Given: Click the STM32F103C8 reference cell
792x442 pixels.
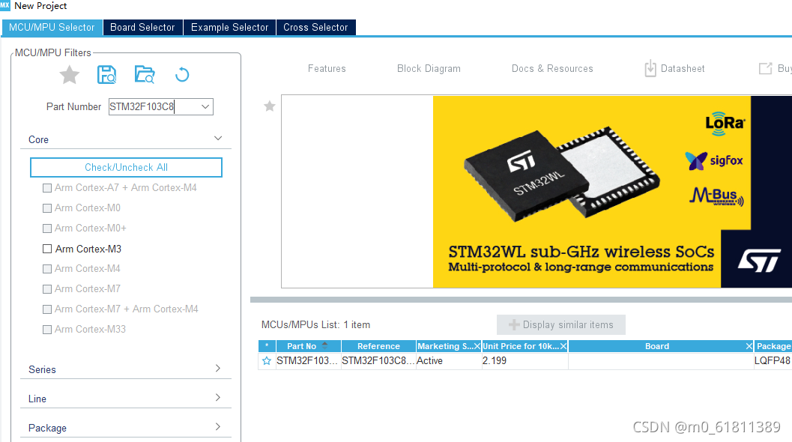Looking at the screenshot, I should (378, 360).
